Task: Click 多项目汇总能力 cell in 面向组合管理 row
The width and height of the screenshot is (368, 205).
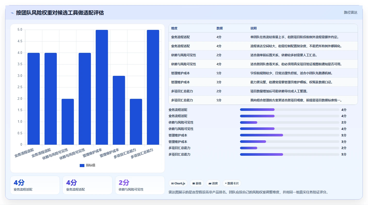Action: (x=182, y=100)
